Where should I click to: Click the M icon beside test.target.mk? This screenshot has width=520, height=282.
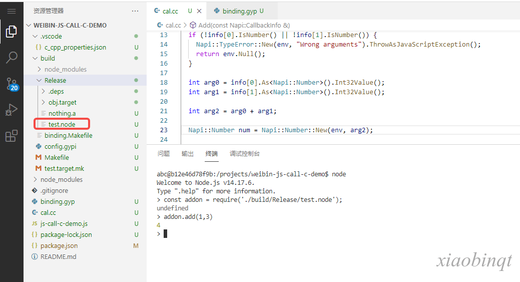coord(39,168)
